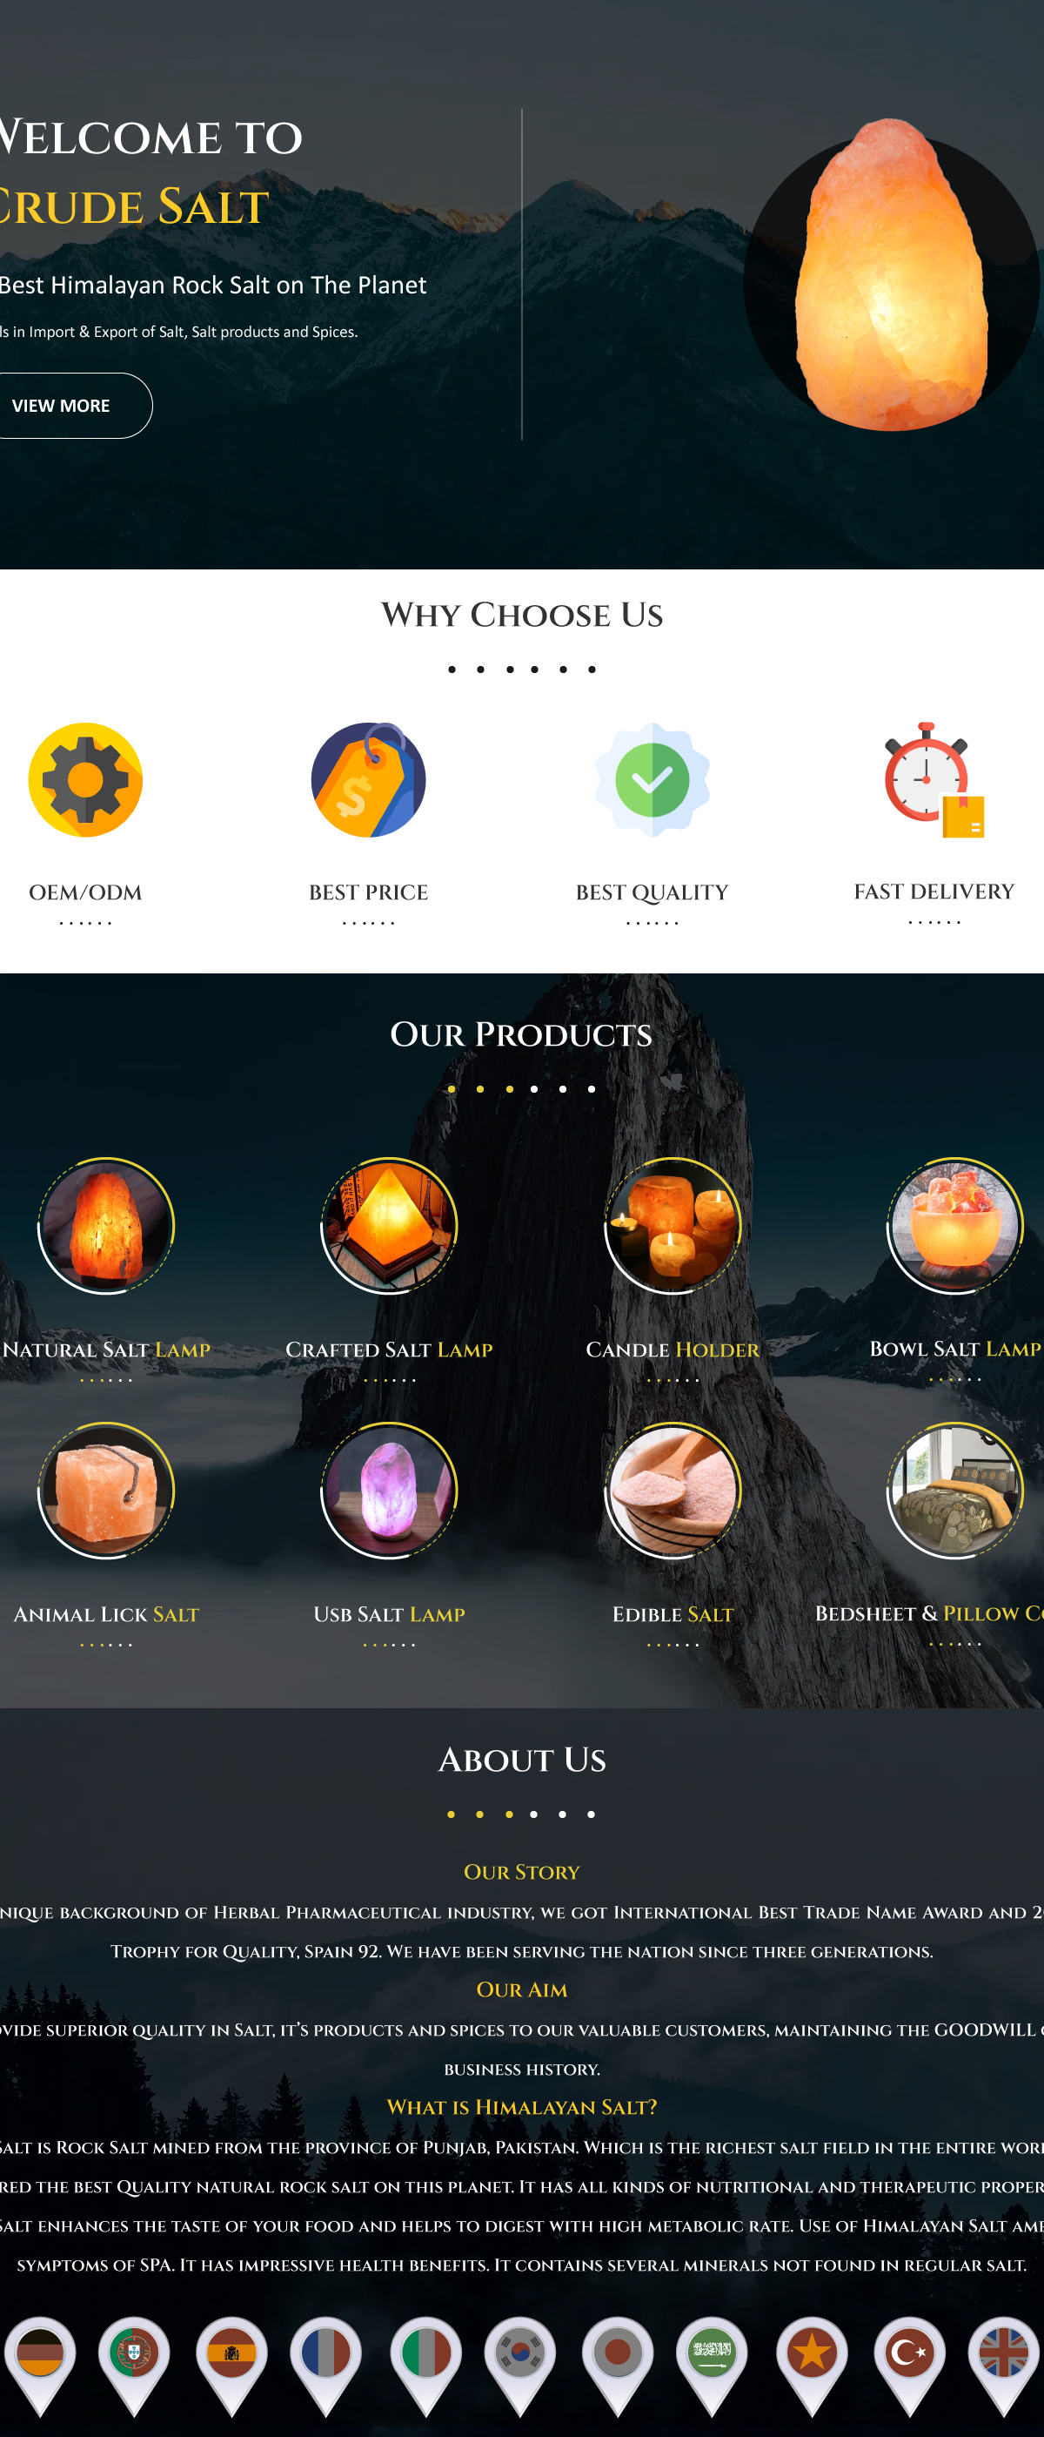Open the Crafted Salt Lamp pyramid thumbnail
The width and height of the screenshot is (1044, 2437).
[x=390, y=1225]
